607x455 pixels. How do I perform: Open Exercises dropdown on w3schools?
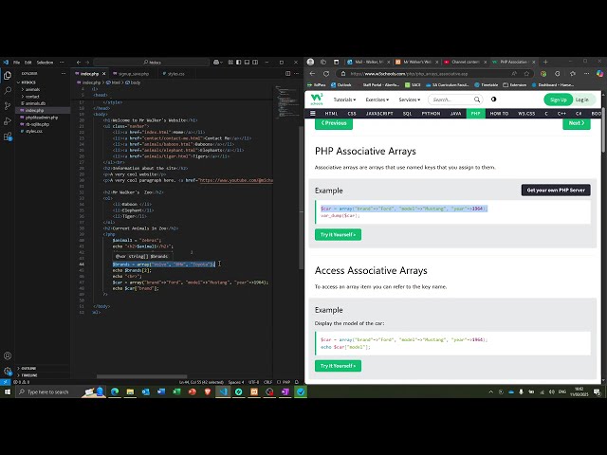377,100
